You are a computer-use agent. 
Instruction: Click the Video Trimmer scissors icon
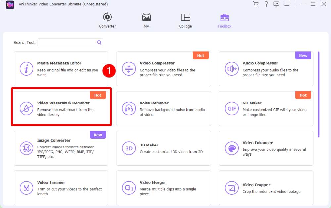[26, 188]
